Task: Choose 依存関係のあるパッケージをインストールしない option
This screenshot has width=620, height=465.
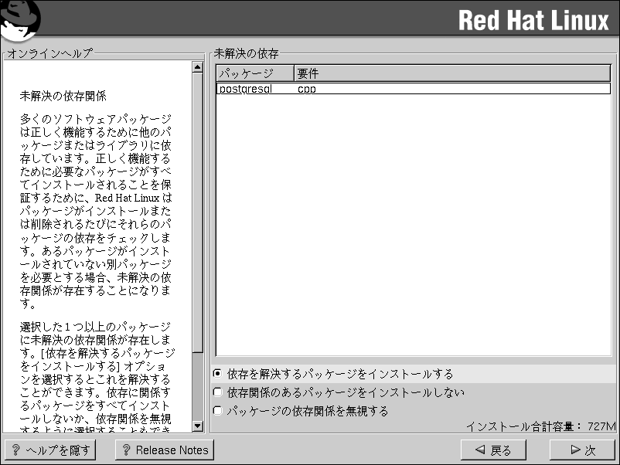Action: tap(217, 392)
